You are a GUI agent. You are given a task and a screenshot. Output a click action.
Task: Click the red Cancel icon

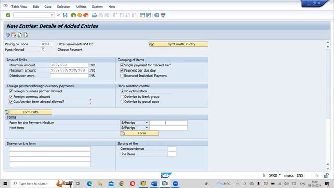point(86,15)
